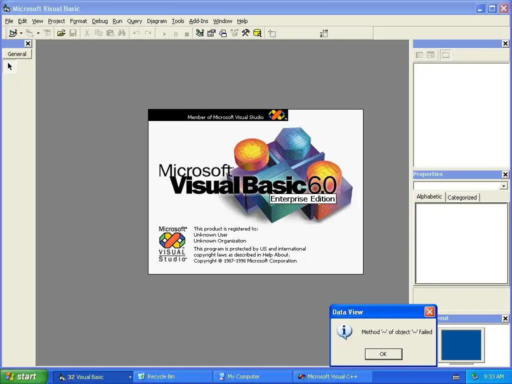
Task: Switch to the Alphabetic properties tab
Action: (429, 196)
